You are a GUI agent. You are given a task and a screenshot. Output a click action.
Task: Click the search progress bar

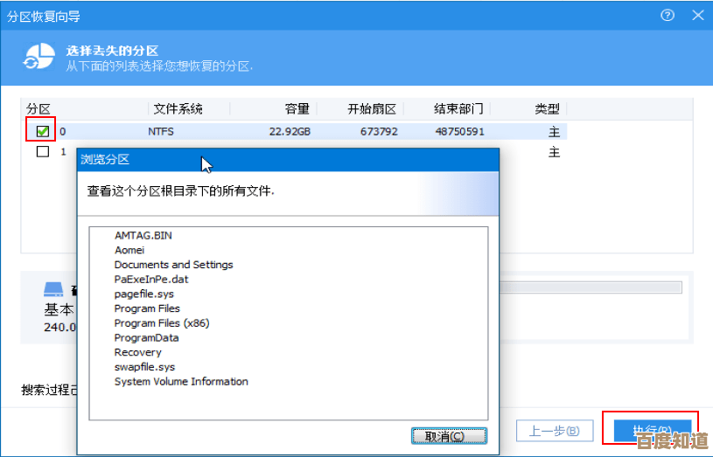click(589, 287)
